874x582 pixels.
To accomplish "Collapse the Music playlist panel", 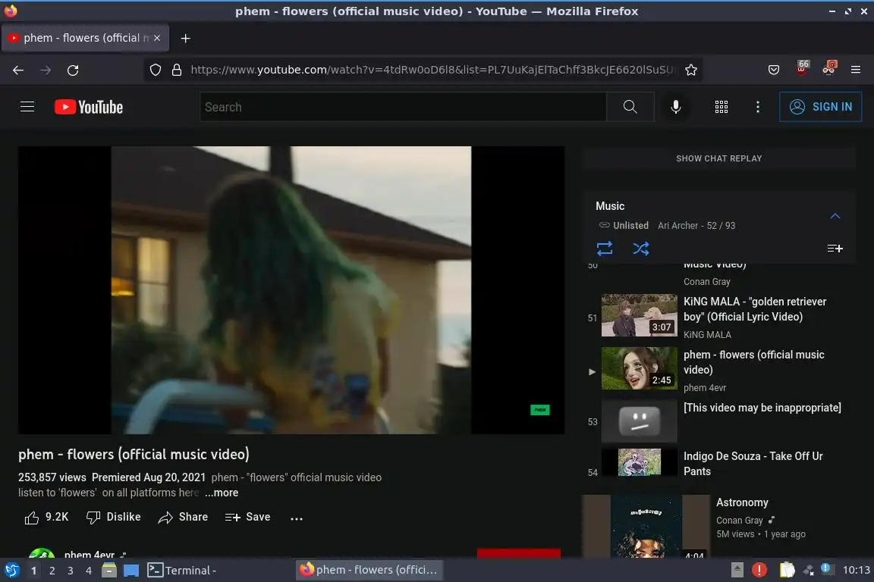I will pos(835,216).
